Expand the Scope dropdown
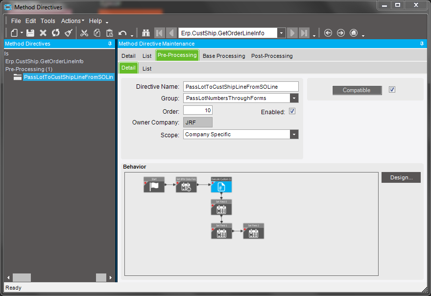Viewport: 431px width, 296px height. (294, 134)
